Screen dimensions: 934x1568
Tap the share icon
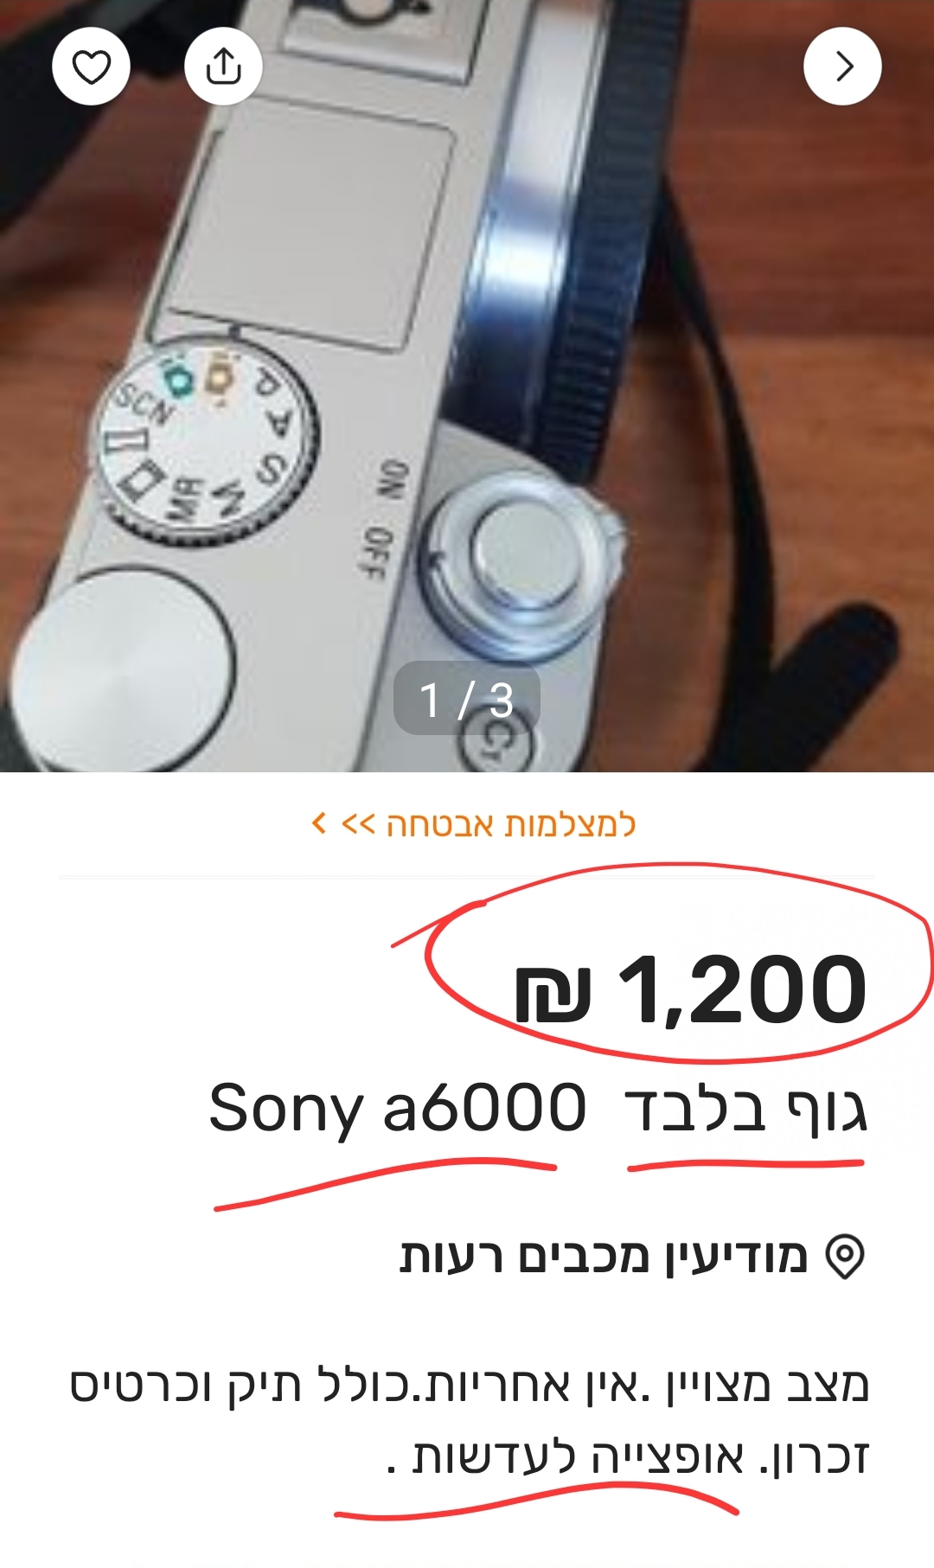pos(223,67)
